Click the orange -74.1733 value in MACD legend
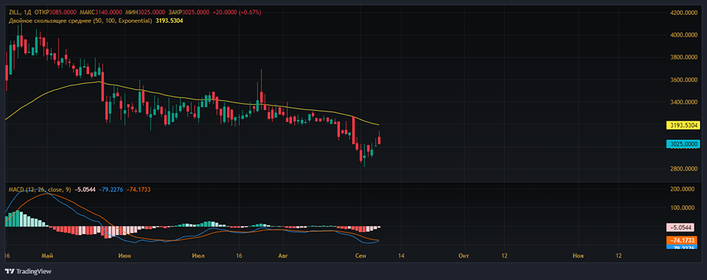This screenshot has width=707, height=280. click(138, 190)
